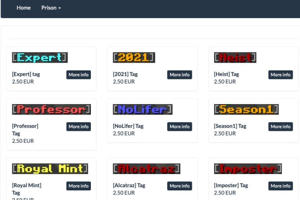Viewport: 300px width, 200px height.
Task: Click the [NoLifer] tag banner image
Action: point(143,109)
